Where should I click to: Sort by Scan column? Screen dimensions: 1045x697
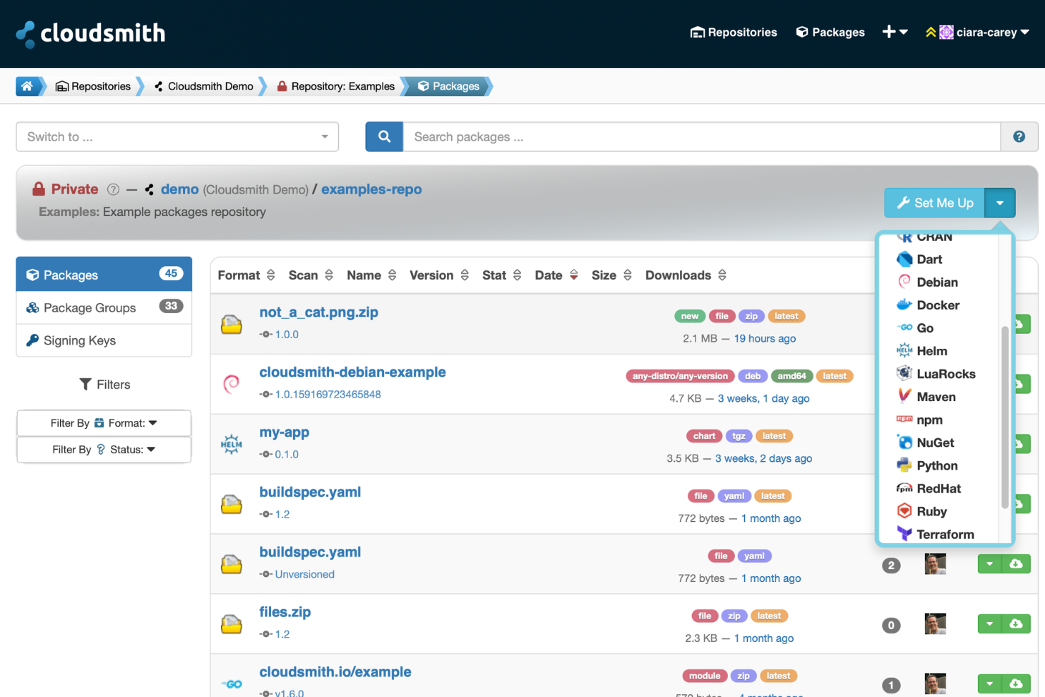(310, 275)
